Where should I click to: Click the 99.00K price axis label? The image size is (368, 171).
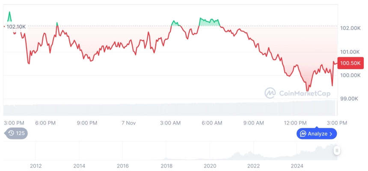(350, 99)
